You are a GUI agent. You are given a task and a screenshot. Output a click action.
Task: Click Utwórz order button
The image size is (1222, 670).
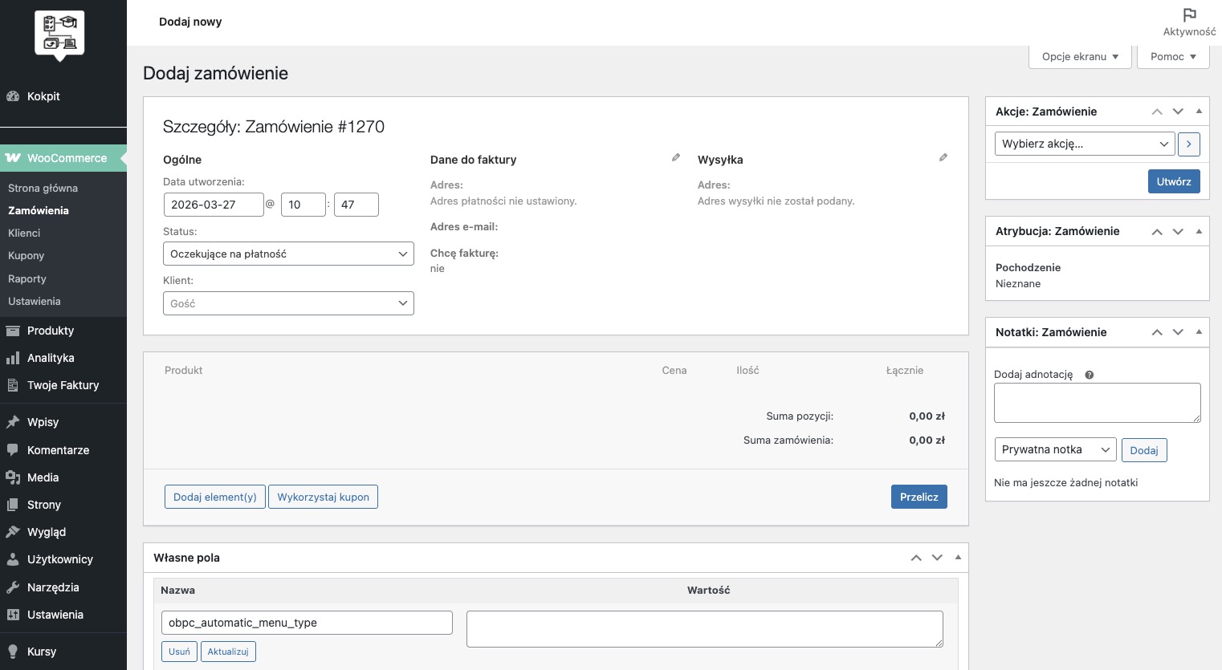coord(1174,181)
